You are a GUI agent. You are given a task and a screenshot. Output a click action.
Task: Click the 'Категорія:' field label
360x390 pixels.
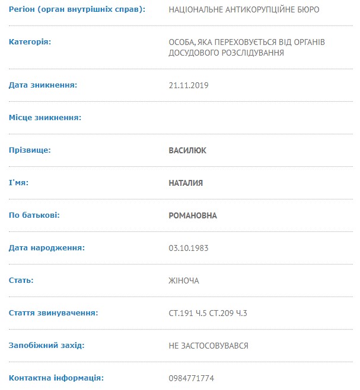click(30, 42)
